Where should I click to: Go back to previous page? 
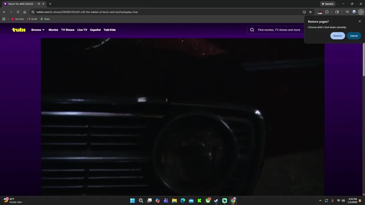click(4, 12)
